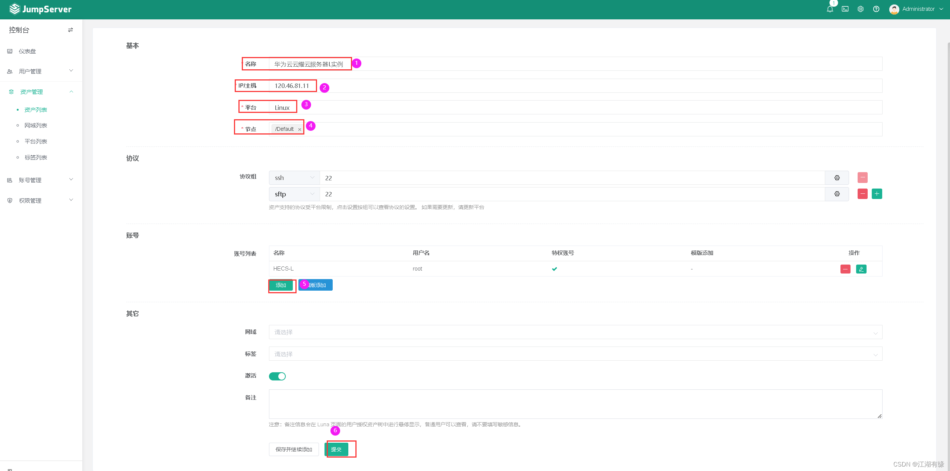Screen dimensions: 950x471
Task: Open 仪表盘 dashboard menu item
Action: pyautogui.click(x=27, y=51)
